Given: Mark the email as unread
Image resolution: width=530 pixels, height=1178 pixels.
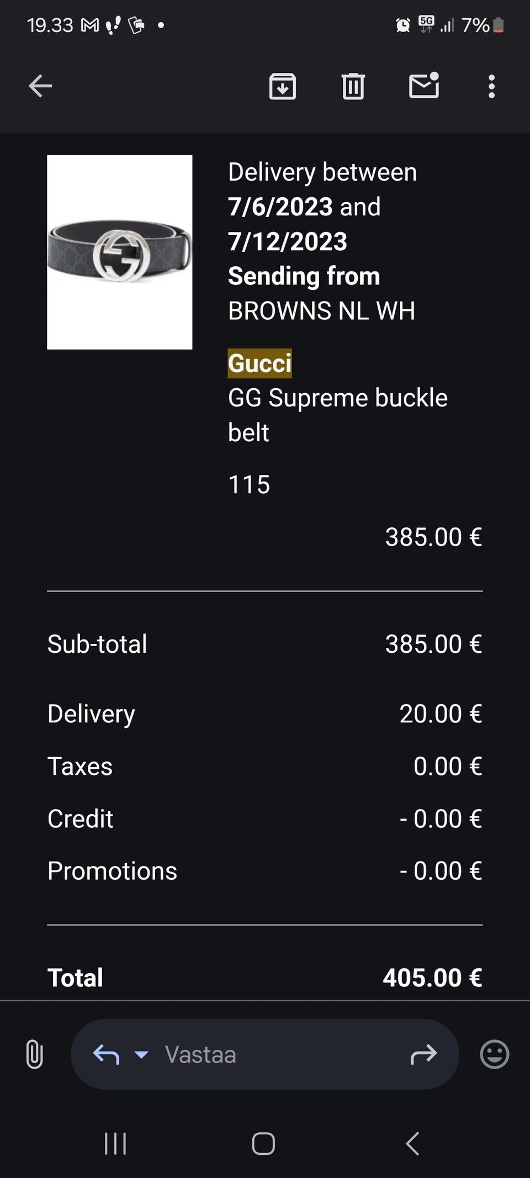Looking at the screenshot, I should coord(423,86).
